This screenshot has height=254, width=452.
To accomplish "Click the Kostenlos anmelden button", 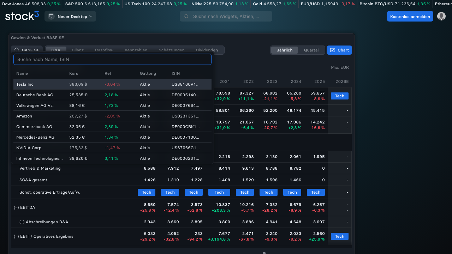I will pyautogui.click(x=410, y=16).
